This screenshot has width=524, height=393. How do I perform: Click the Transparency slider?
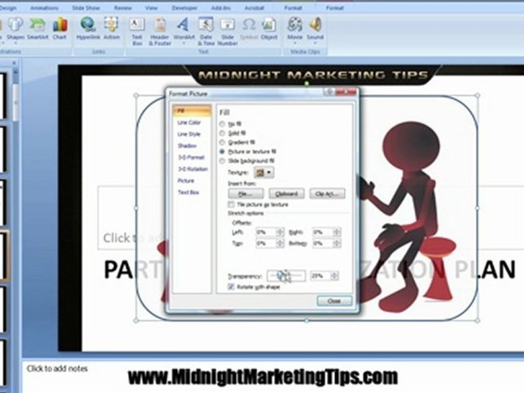(x=287, y=276)
